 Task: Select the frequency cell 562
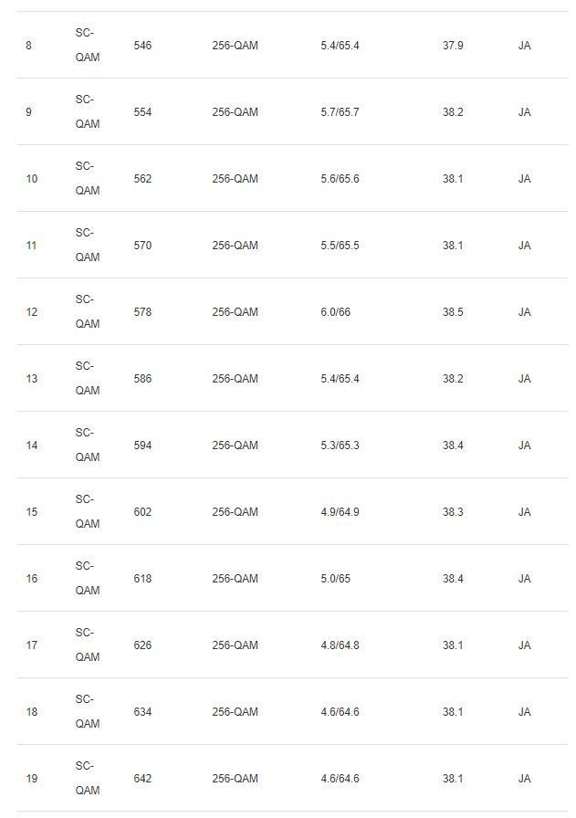[142, 179]
